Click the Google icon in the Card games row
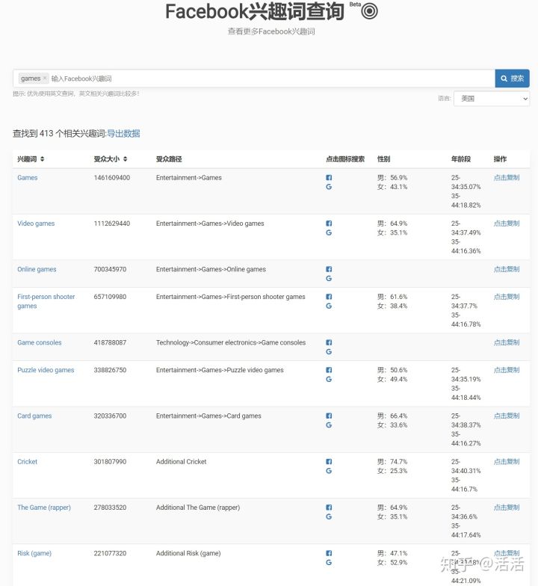 click(329, 425)
